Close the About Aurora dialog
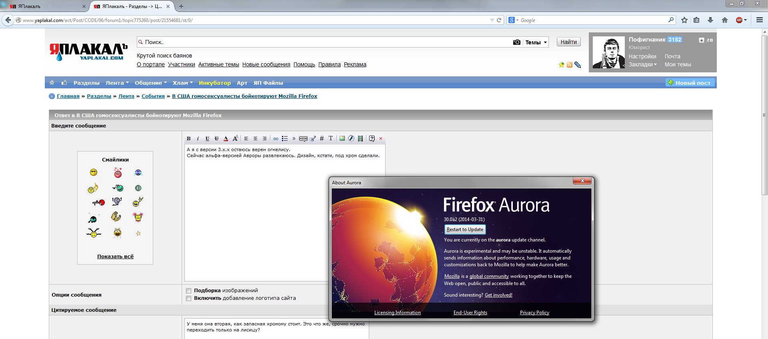Screen dimensions: 768x339 point(582,181)
